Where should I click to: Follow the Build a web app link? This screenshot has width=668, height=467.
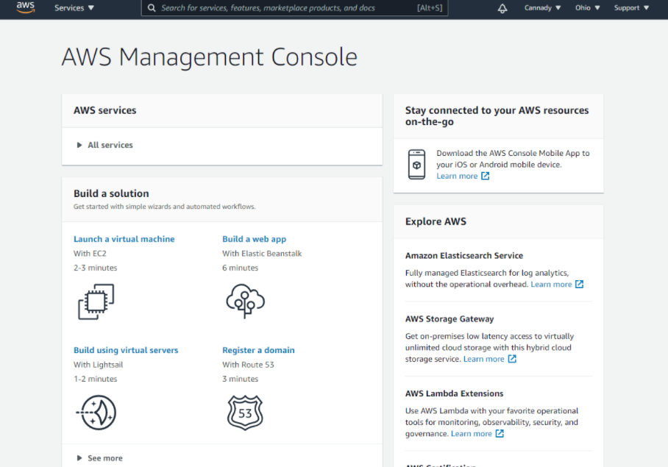254,239
